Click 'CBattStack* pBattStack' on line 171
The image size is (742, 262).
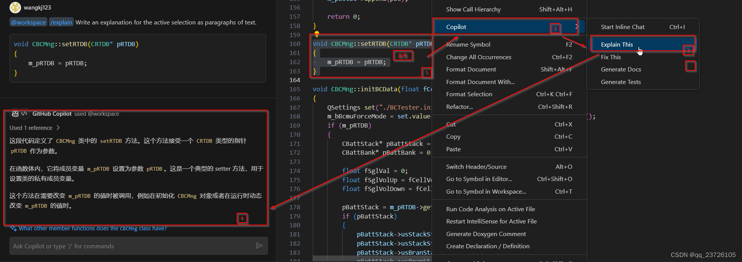coord(383,144)
